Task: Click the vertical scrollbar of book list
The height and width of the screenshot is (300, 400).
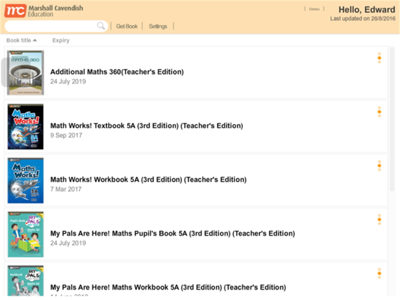Action: click(392, 119)
